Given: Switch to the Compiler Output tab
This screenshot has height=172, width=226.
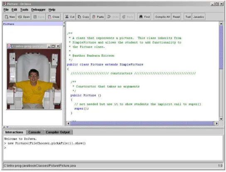Looking at the screenshot, I should [x=58, y=132].
